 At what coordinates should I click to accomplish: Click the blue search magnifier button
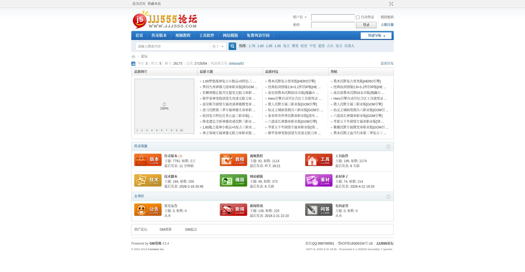pyautogui.click(x=232, y=46)
